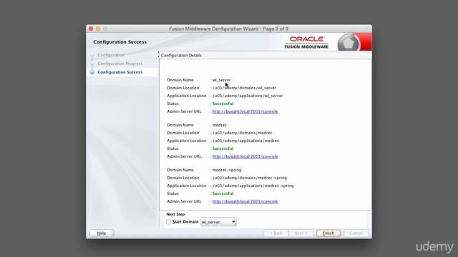458x257 pixels.
Task: Select Configuration Progress step in sidebar
Action: 120,64
